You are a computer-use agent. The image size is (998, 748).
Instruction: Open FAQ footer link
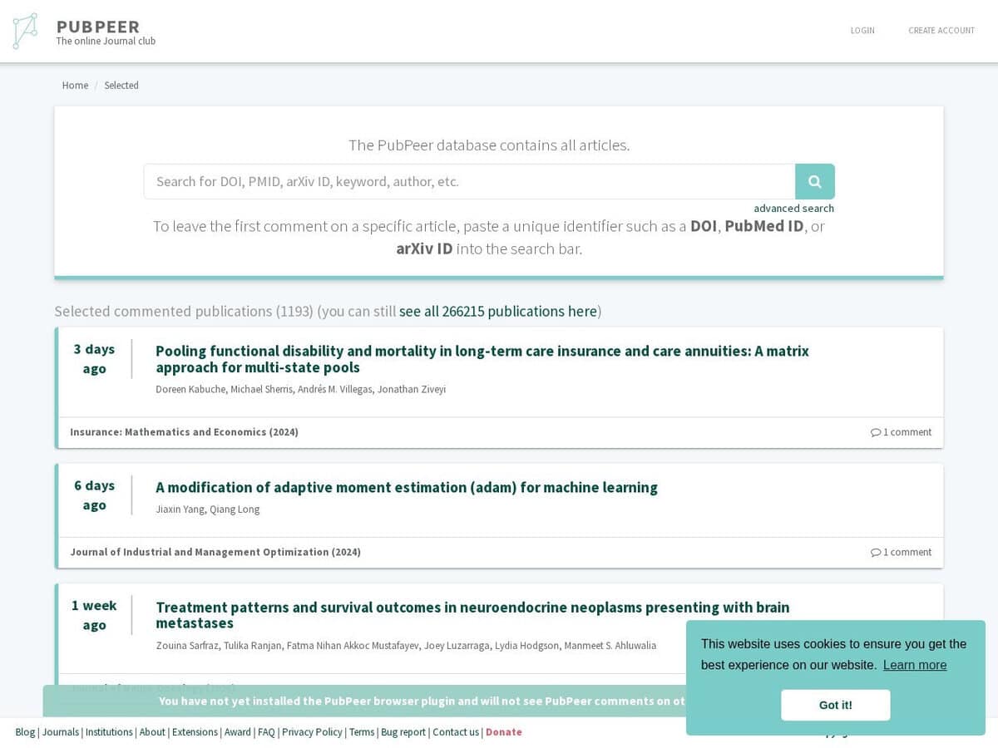[266, 732]
